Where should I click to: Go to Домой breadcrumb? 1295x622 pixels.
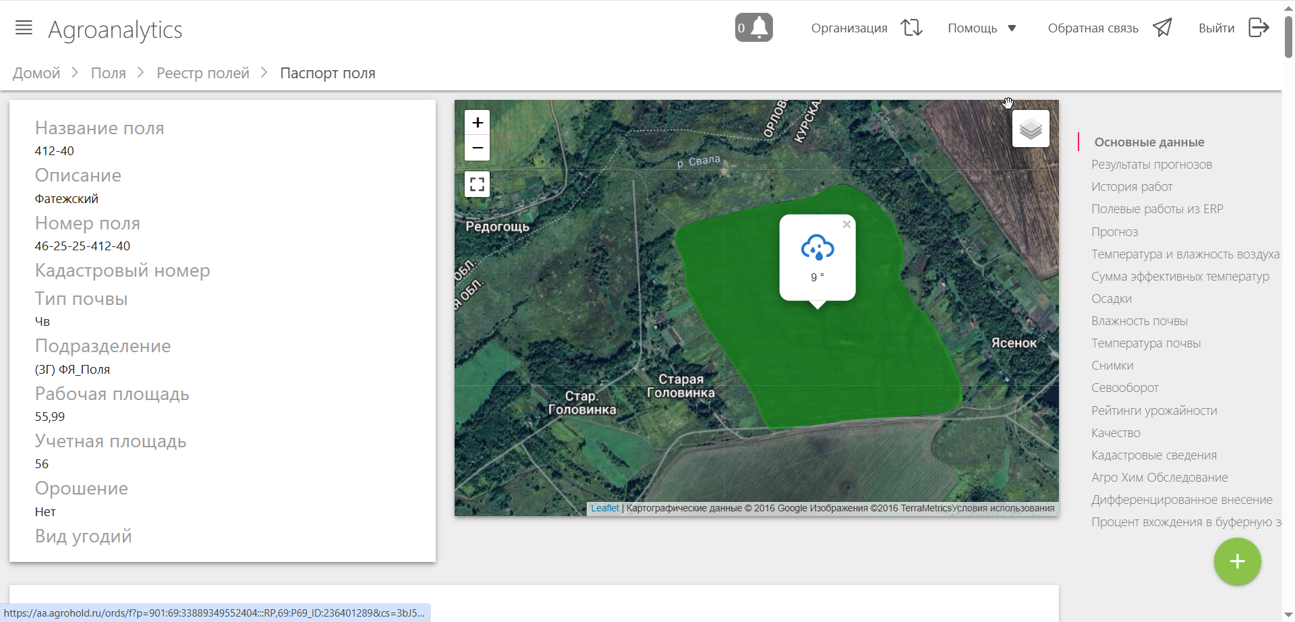click(x=36, y=73)
